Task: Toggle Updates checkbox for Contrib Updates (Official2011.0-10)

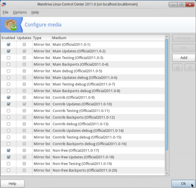Action: (x=24, y=104)
